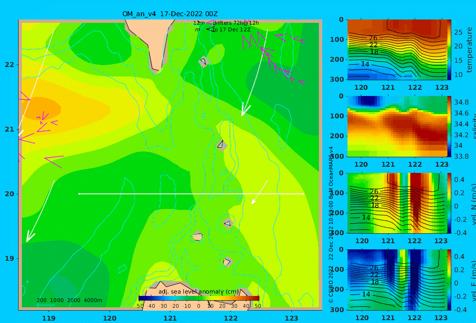
Task: Click the 'adj. sea level anomaly (cm)' label
Action: [198, 292]
